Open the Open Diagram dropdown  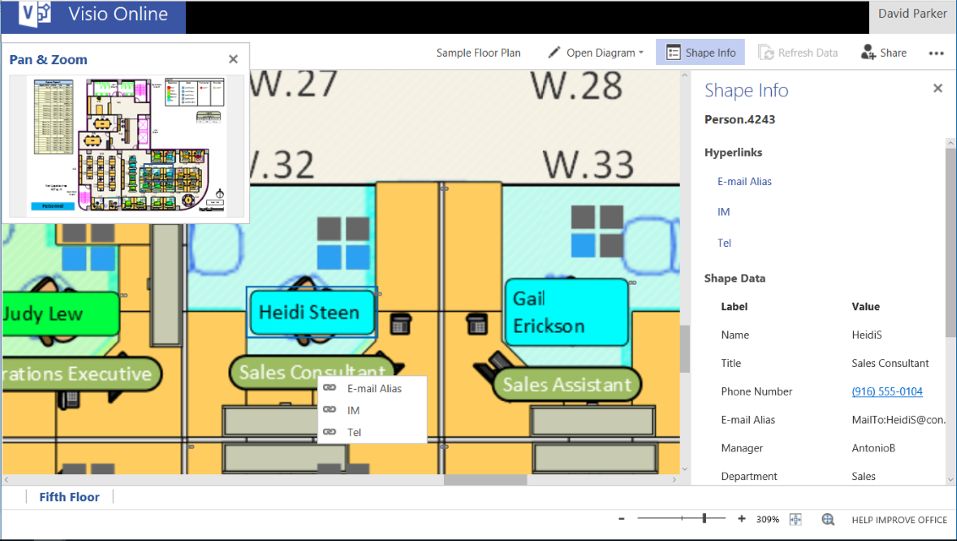click(x=595, y=52)
